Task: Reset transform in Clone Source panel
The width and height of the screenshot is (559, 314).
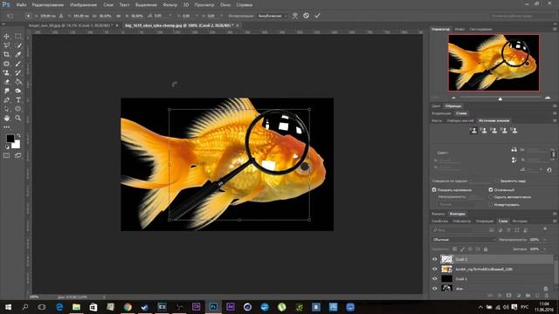Action: [549, 169]
